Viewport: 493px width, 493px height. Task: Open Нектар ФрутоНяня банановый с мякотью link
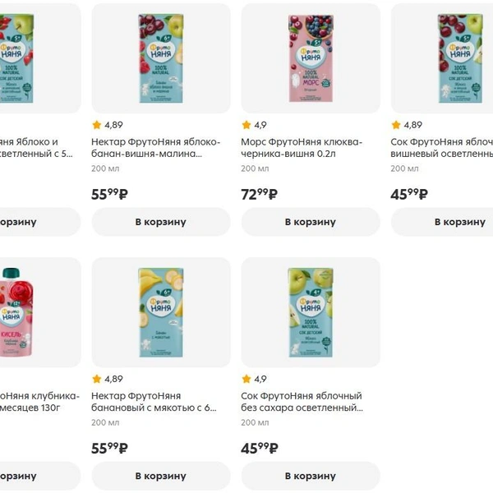point(154,402)
